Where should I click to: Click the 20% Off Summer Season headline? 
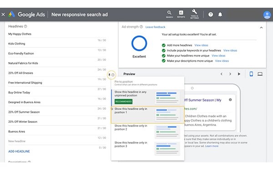tap(57, 112)
